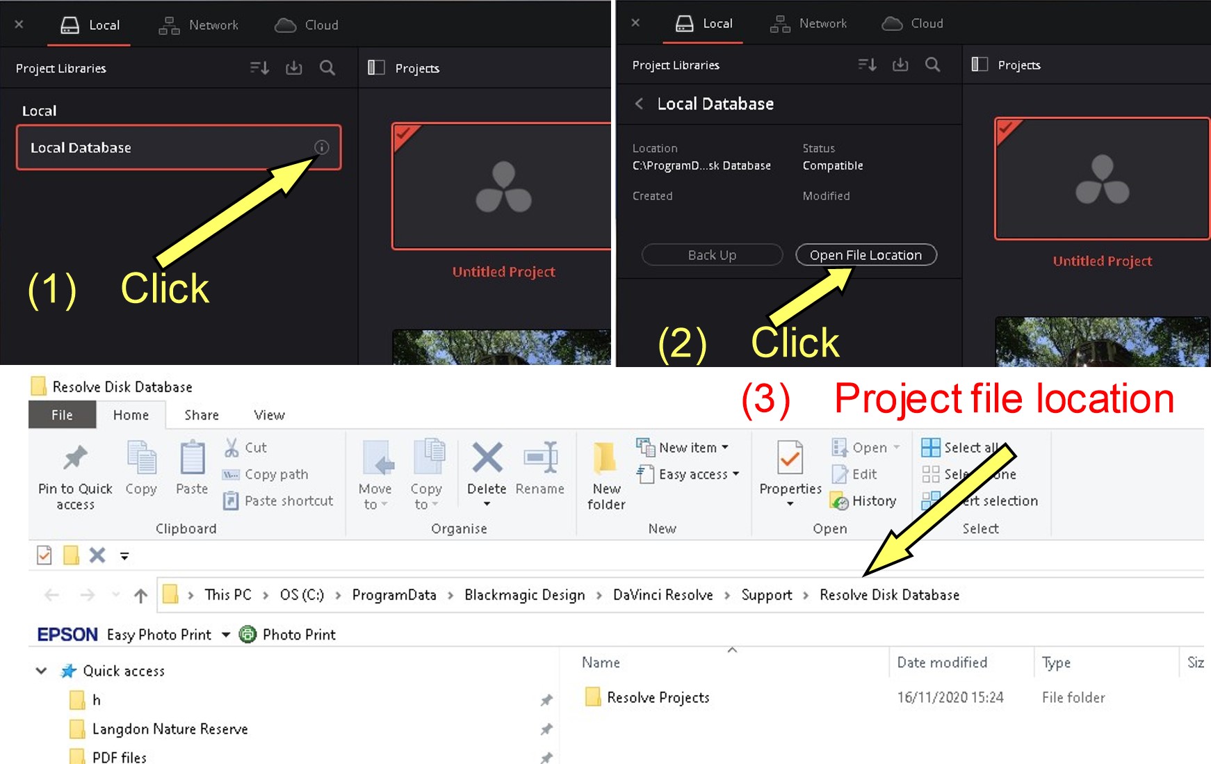Select Langdon Nature Reserve folder
This screenshot has height=764, width=1211.
[170, 729]
